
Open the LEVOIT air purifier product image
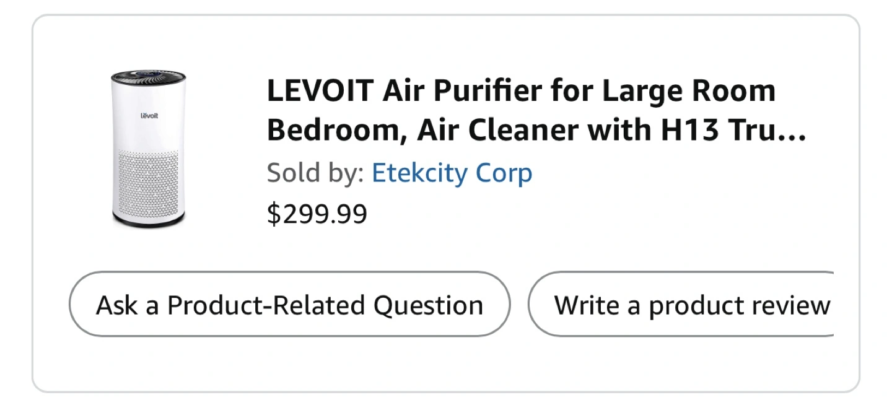148,148
